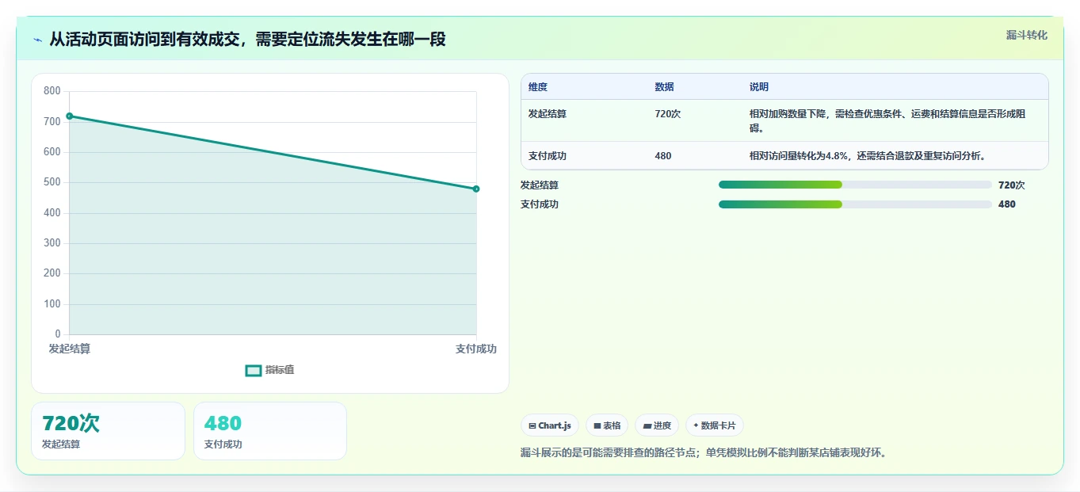Click the 表格 tag chip
1080x492 pixels.
pos(607,425)
